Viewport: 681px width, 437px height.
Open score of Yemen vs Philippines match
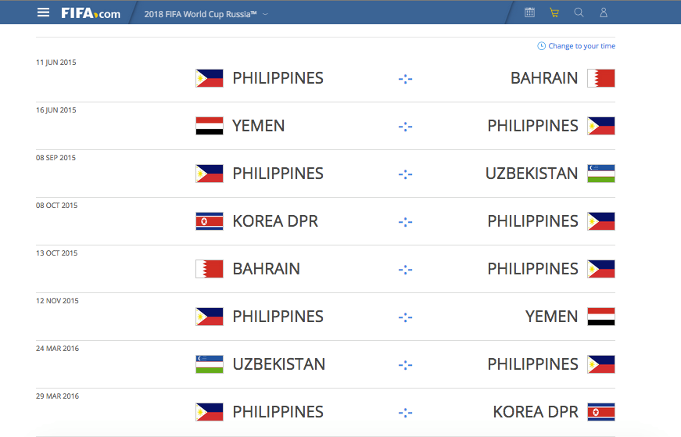[x=405, y=127]
